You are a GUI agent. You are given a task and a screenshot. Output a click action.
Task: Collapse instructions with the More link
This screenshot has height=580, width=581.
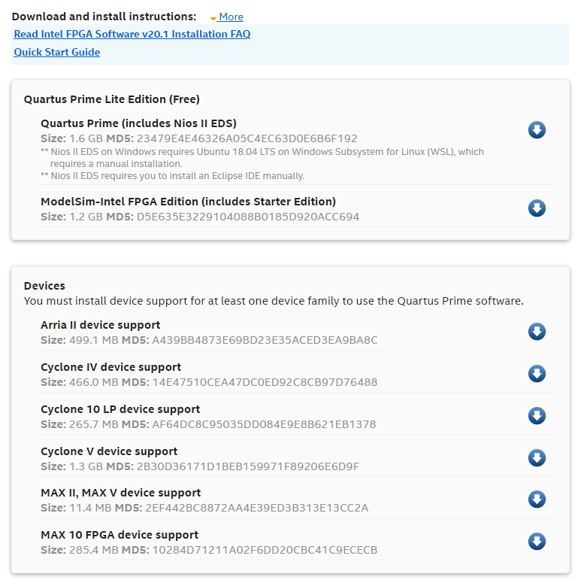click(227, 17)
